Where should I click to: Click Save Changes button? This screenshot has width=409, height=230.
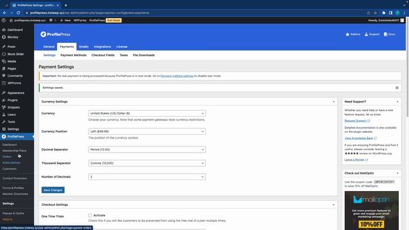53,190
